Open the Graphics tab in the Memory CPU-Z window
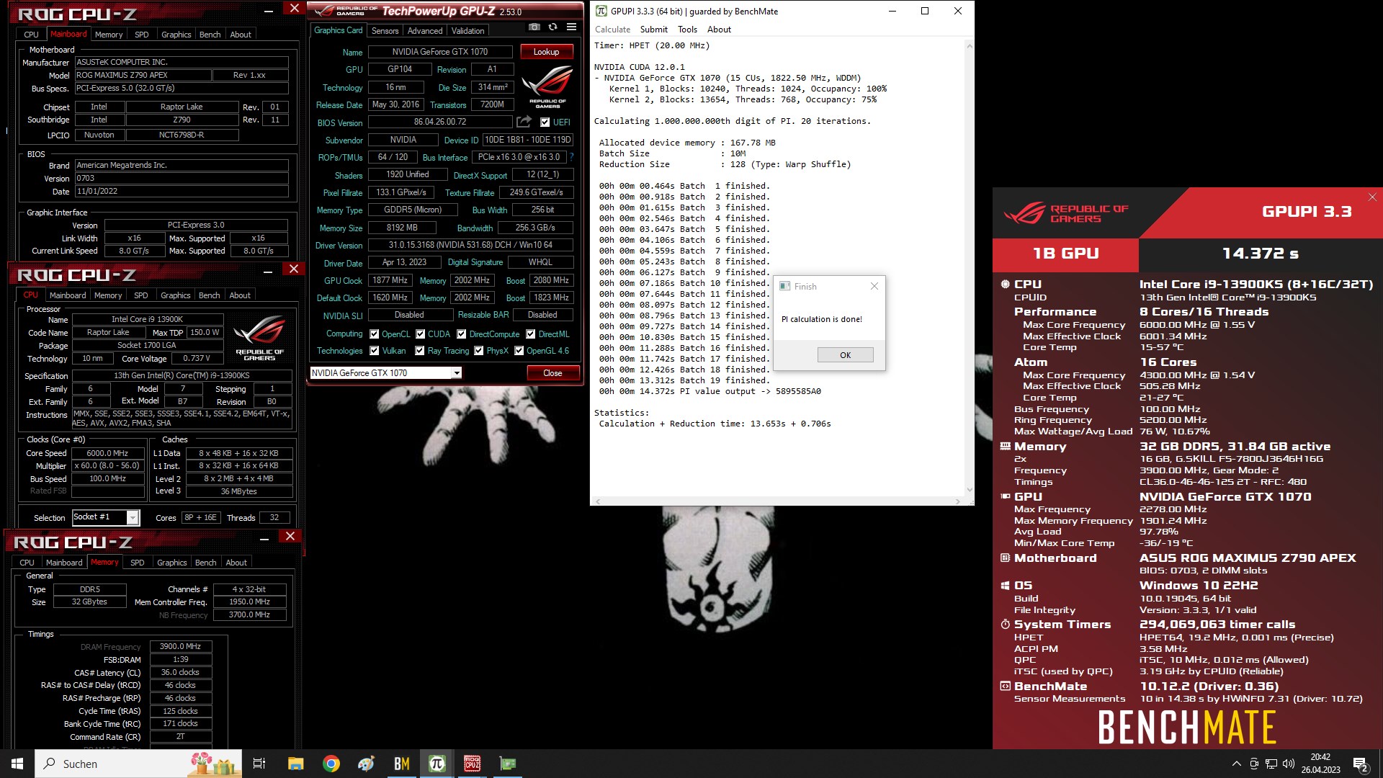 pyautogui.click(x=171, y=563)
